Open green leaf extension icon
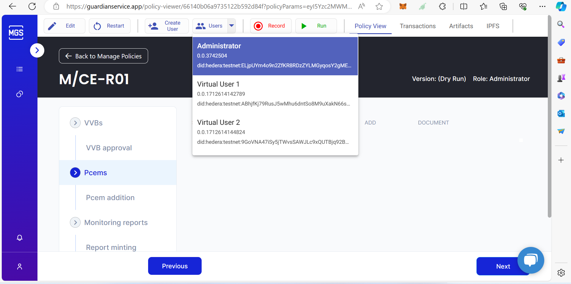571x284 pixels. (x=423, y=7)
